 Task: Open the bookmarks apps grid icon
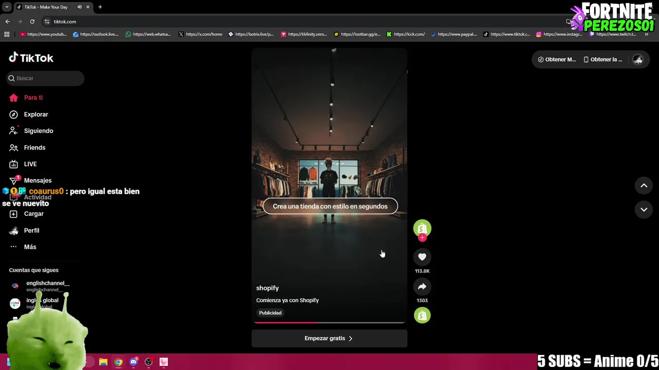tap(7, 34)
